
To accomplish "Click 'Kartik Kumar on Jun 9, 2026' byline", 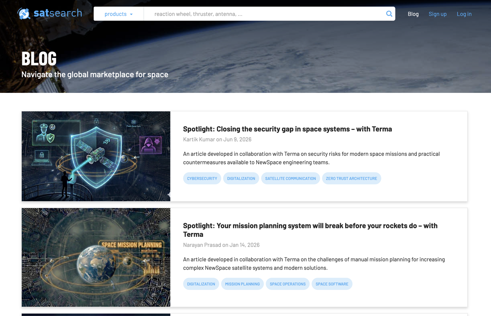I will (x=217, y=139).
